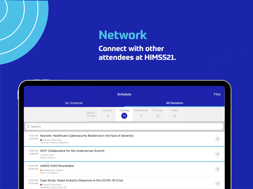Add Rapid Analytics Case Study with plus icon
Viewport: 253px width, 189px height.
[218, 184]
